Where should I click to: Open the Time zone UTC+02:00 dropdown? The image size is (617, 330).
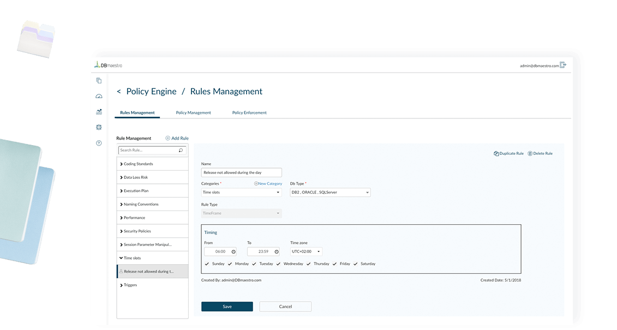pos(306,251)
